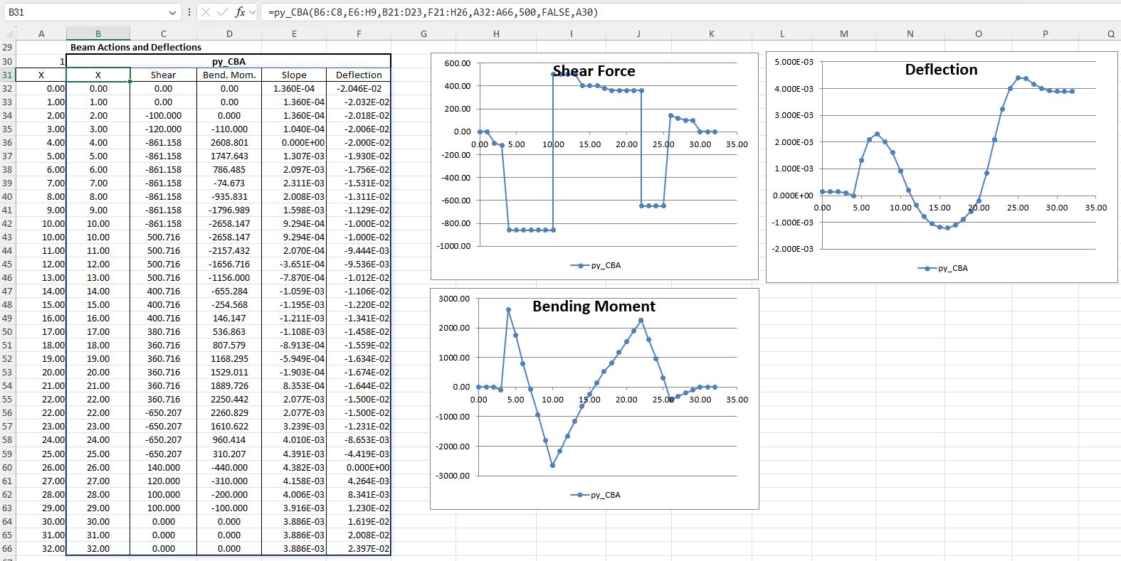This screenshot has height=561, width=1121.
Task: Click py_CBA legend marker in Deflection chart
Action: click(927, 268)
